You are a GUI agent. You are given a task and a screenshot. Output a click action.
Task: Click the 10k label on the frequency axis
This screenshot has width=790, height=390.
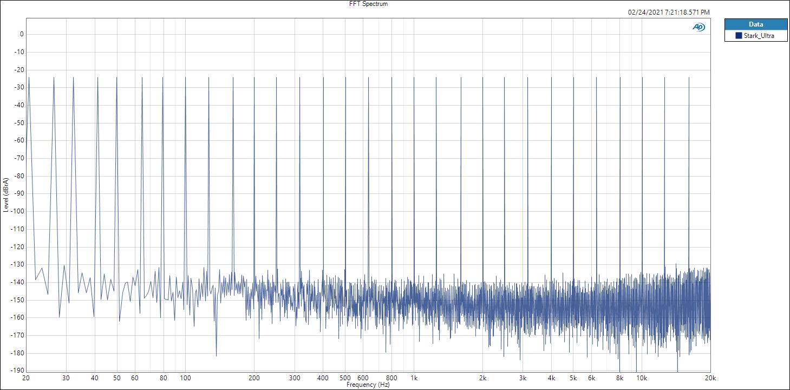(642, 378)
